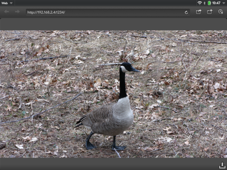Reload the page using the refresh icon
This screenshot has width=227, height=170.
click(x=186, y=12)
